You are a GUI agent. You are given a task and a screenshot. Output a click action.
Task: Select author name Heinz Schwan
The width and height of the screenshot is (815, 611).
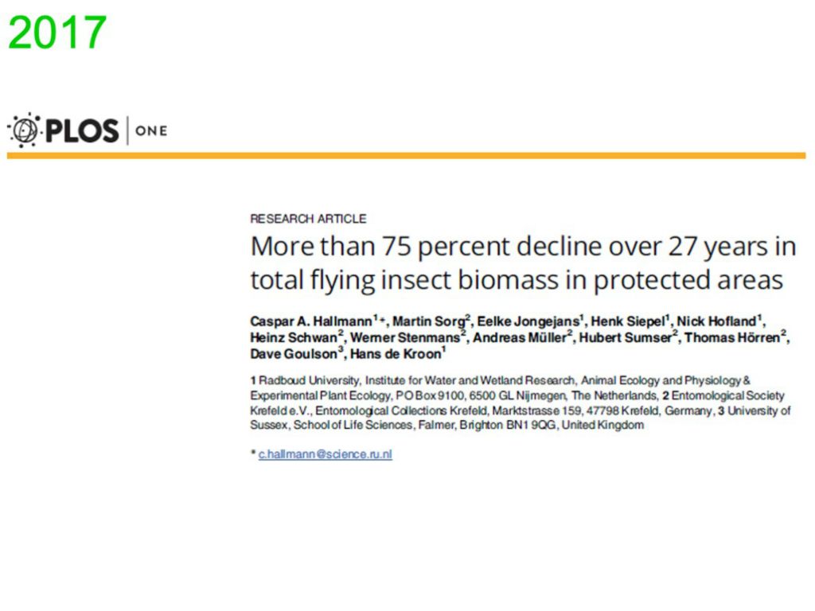click(294, 337)
